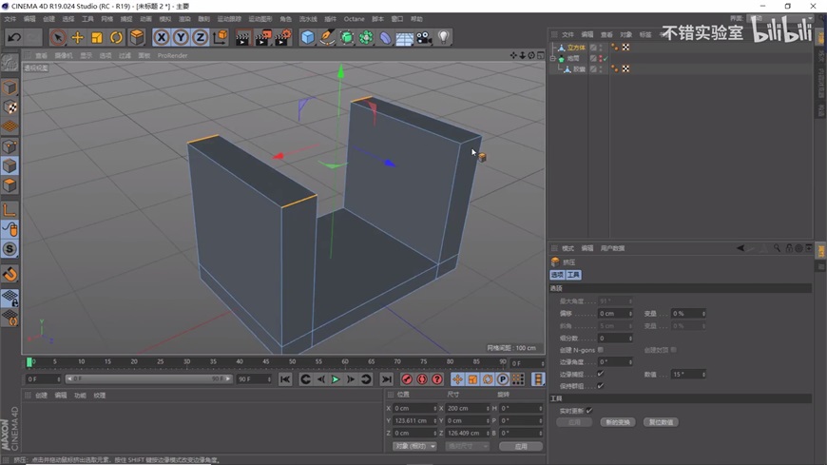The width and height of the screenshot is (827, 465).
Task: Open the Camera object icon
Action: 424,38
